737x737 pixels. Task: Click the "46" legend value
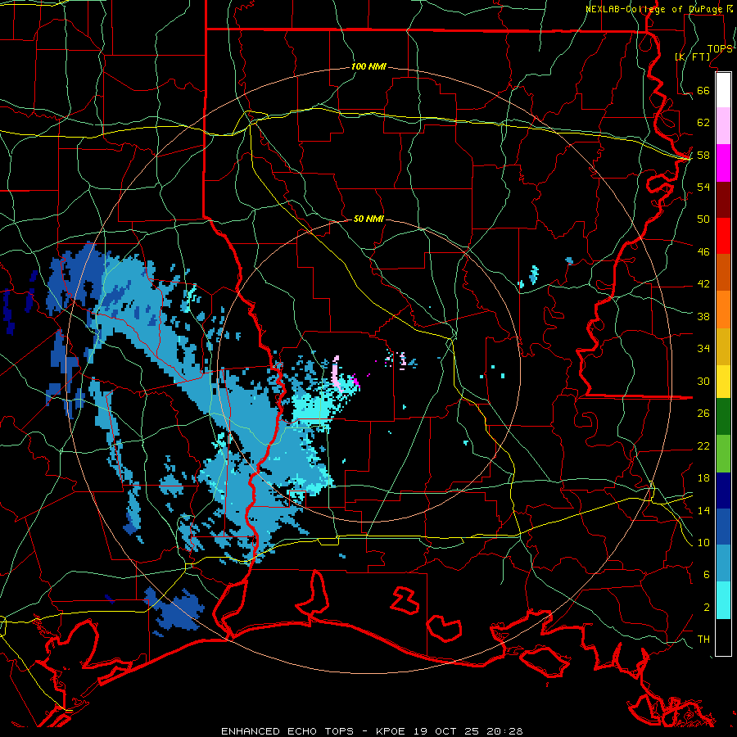click(x=703, y=252)
